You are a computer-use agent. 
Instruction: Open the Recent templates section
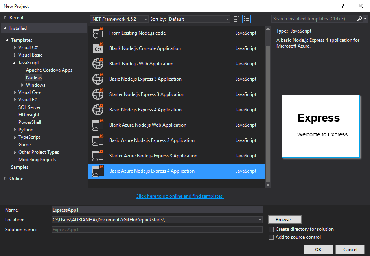16,17
